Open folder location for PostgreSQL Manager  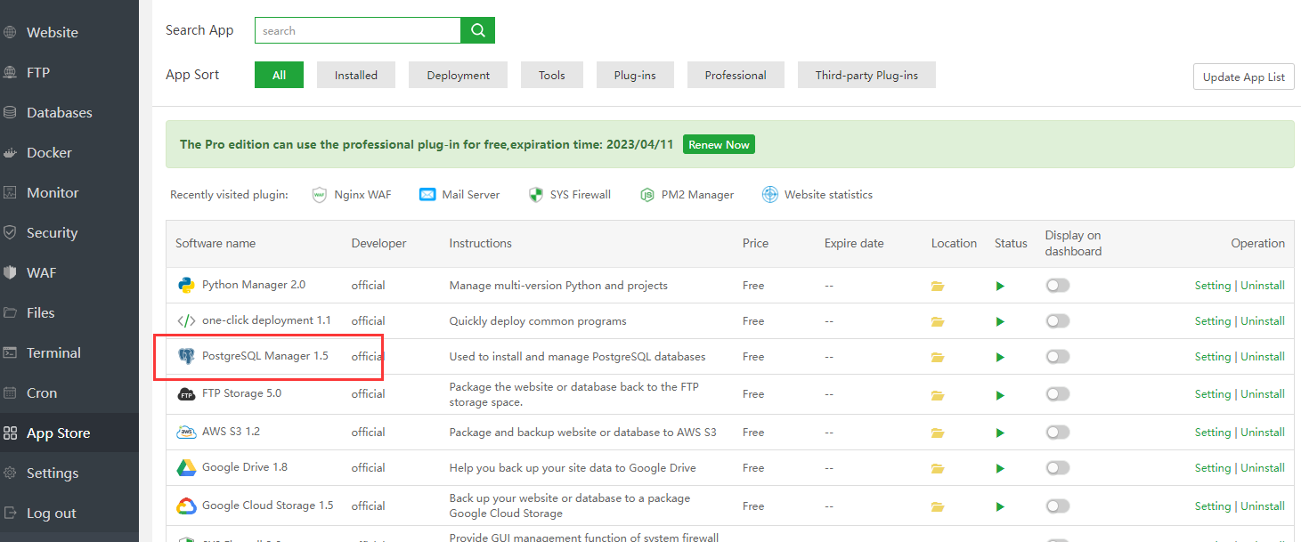937,358
